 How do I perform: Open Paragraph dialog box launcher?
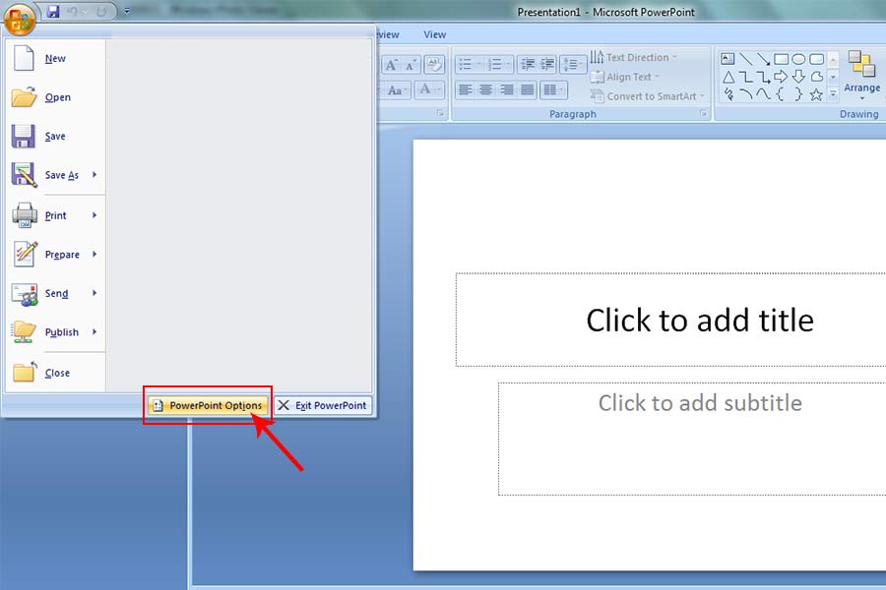703,113
